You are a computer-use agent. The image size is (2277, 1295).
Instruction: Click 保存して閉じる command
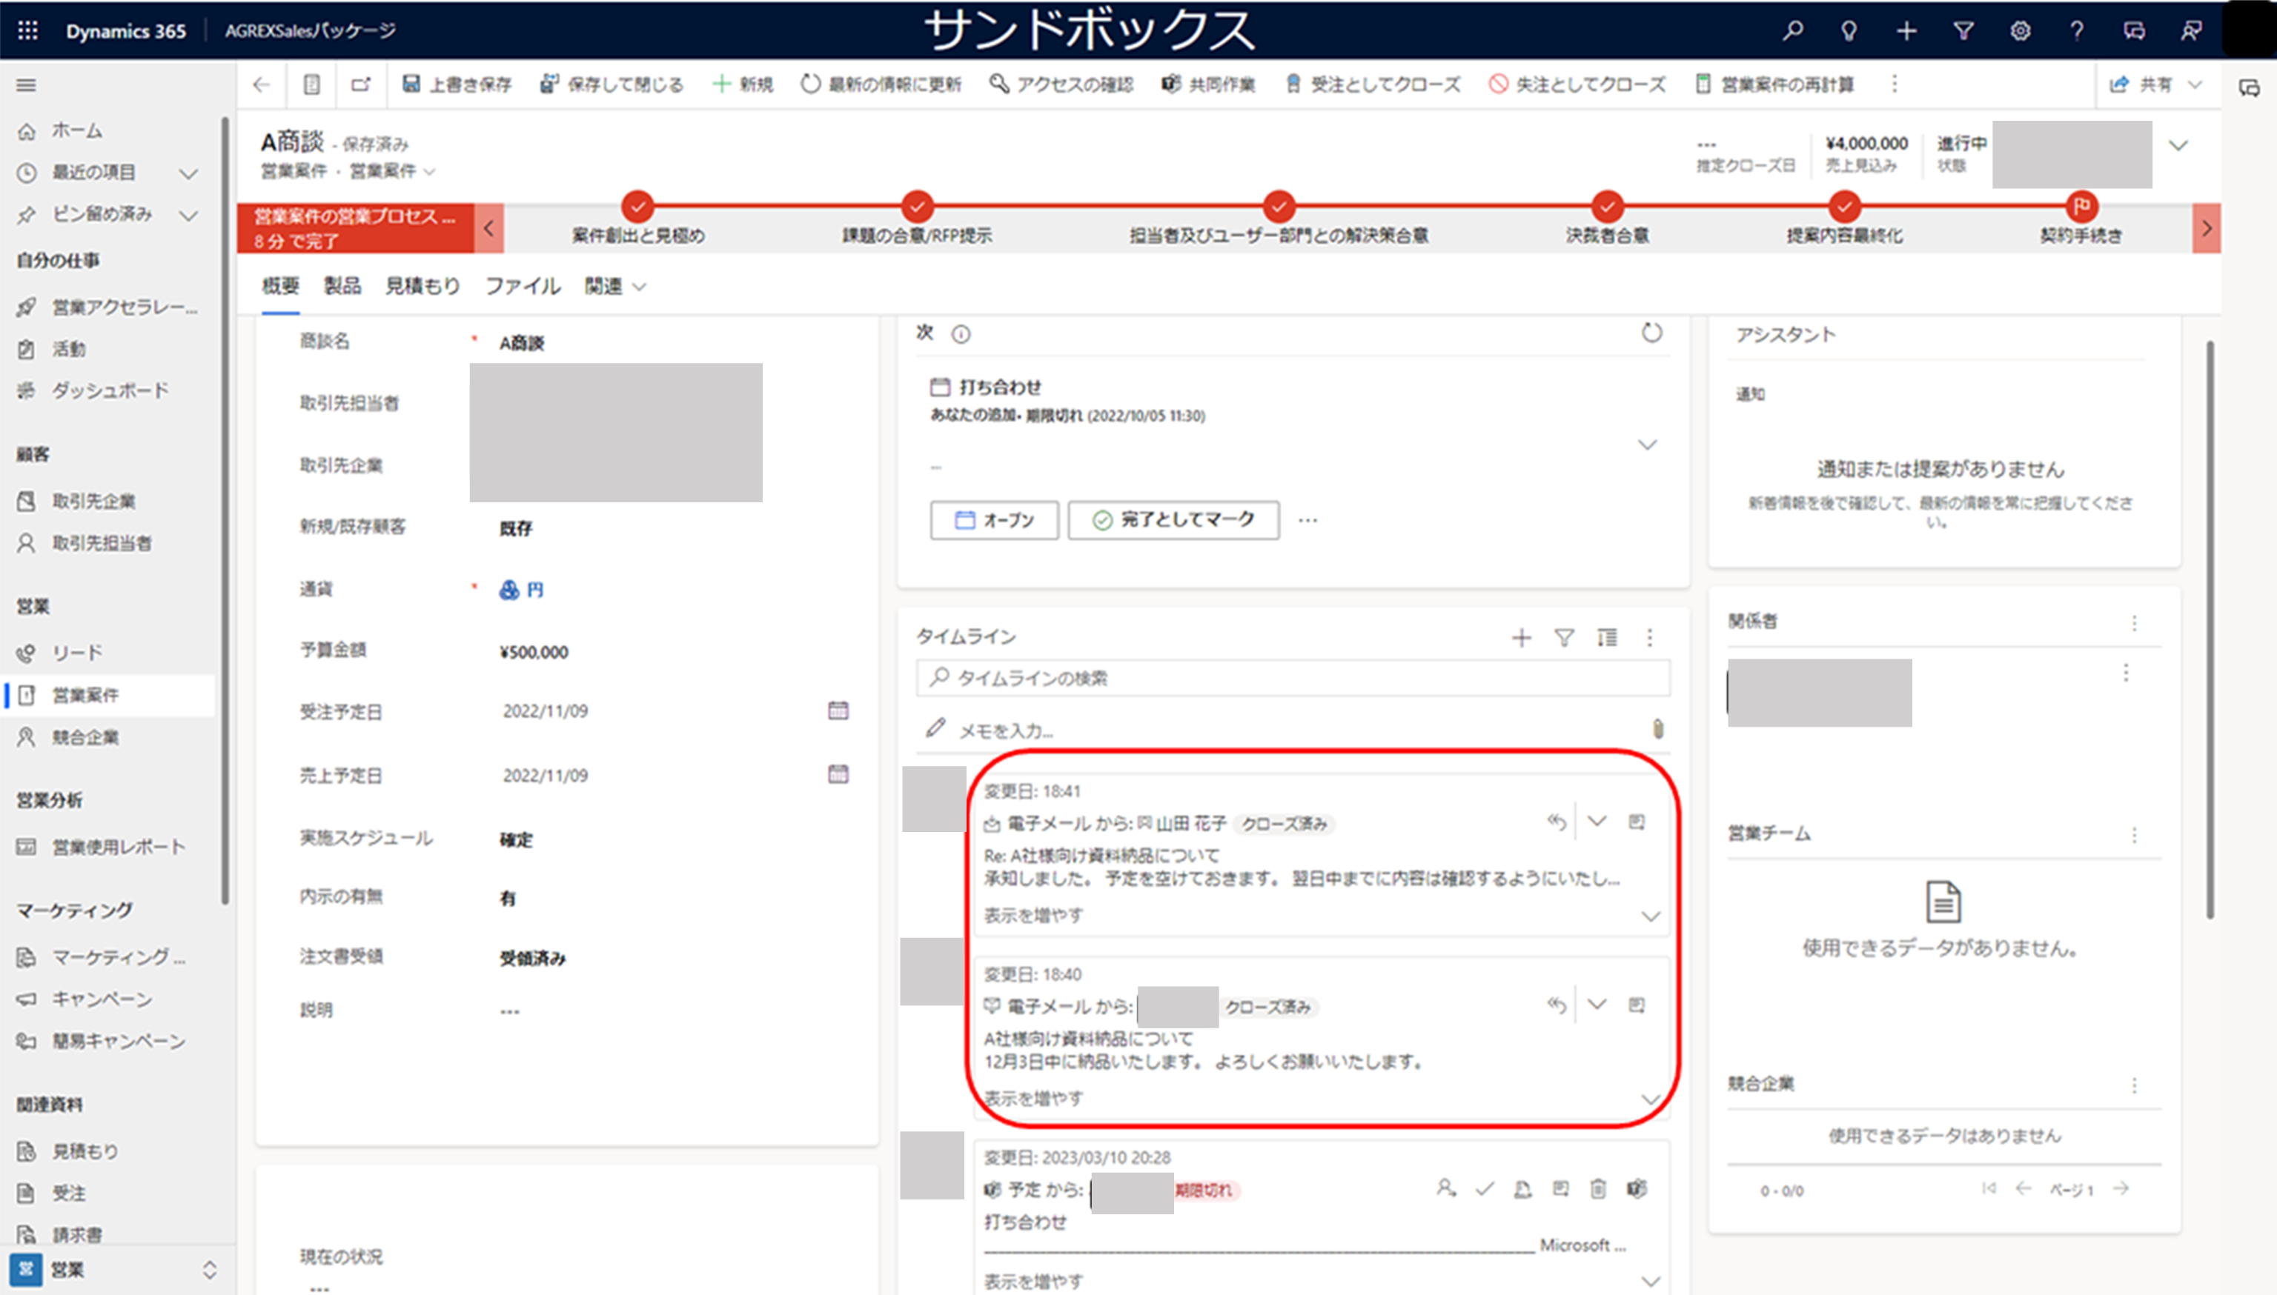click(x=612, y=84)
